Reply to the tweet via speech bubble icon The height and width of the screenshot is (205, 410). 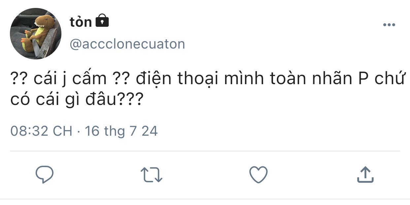[44, 175]
